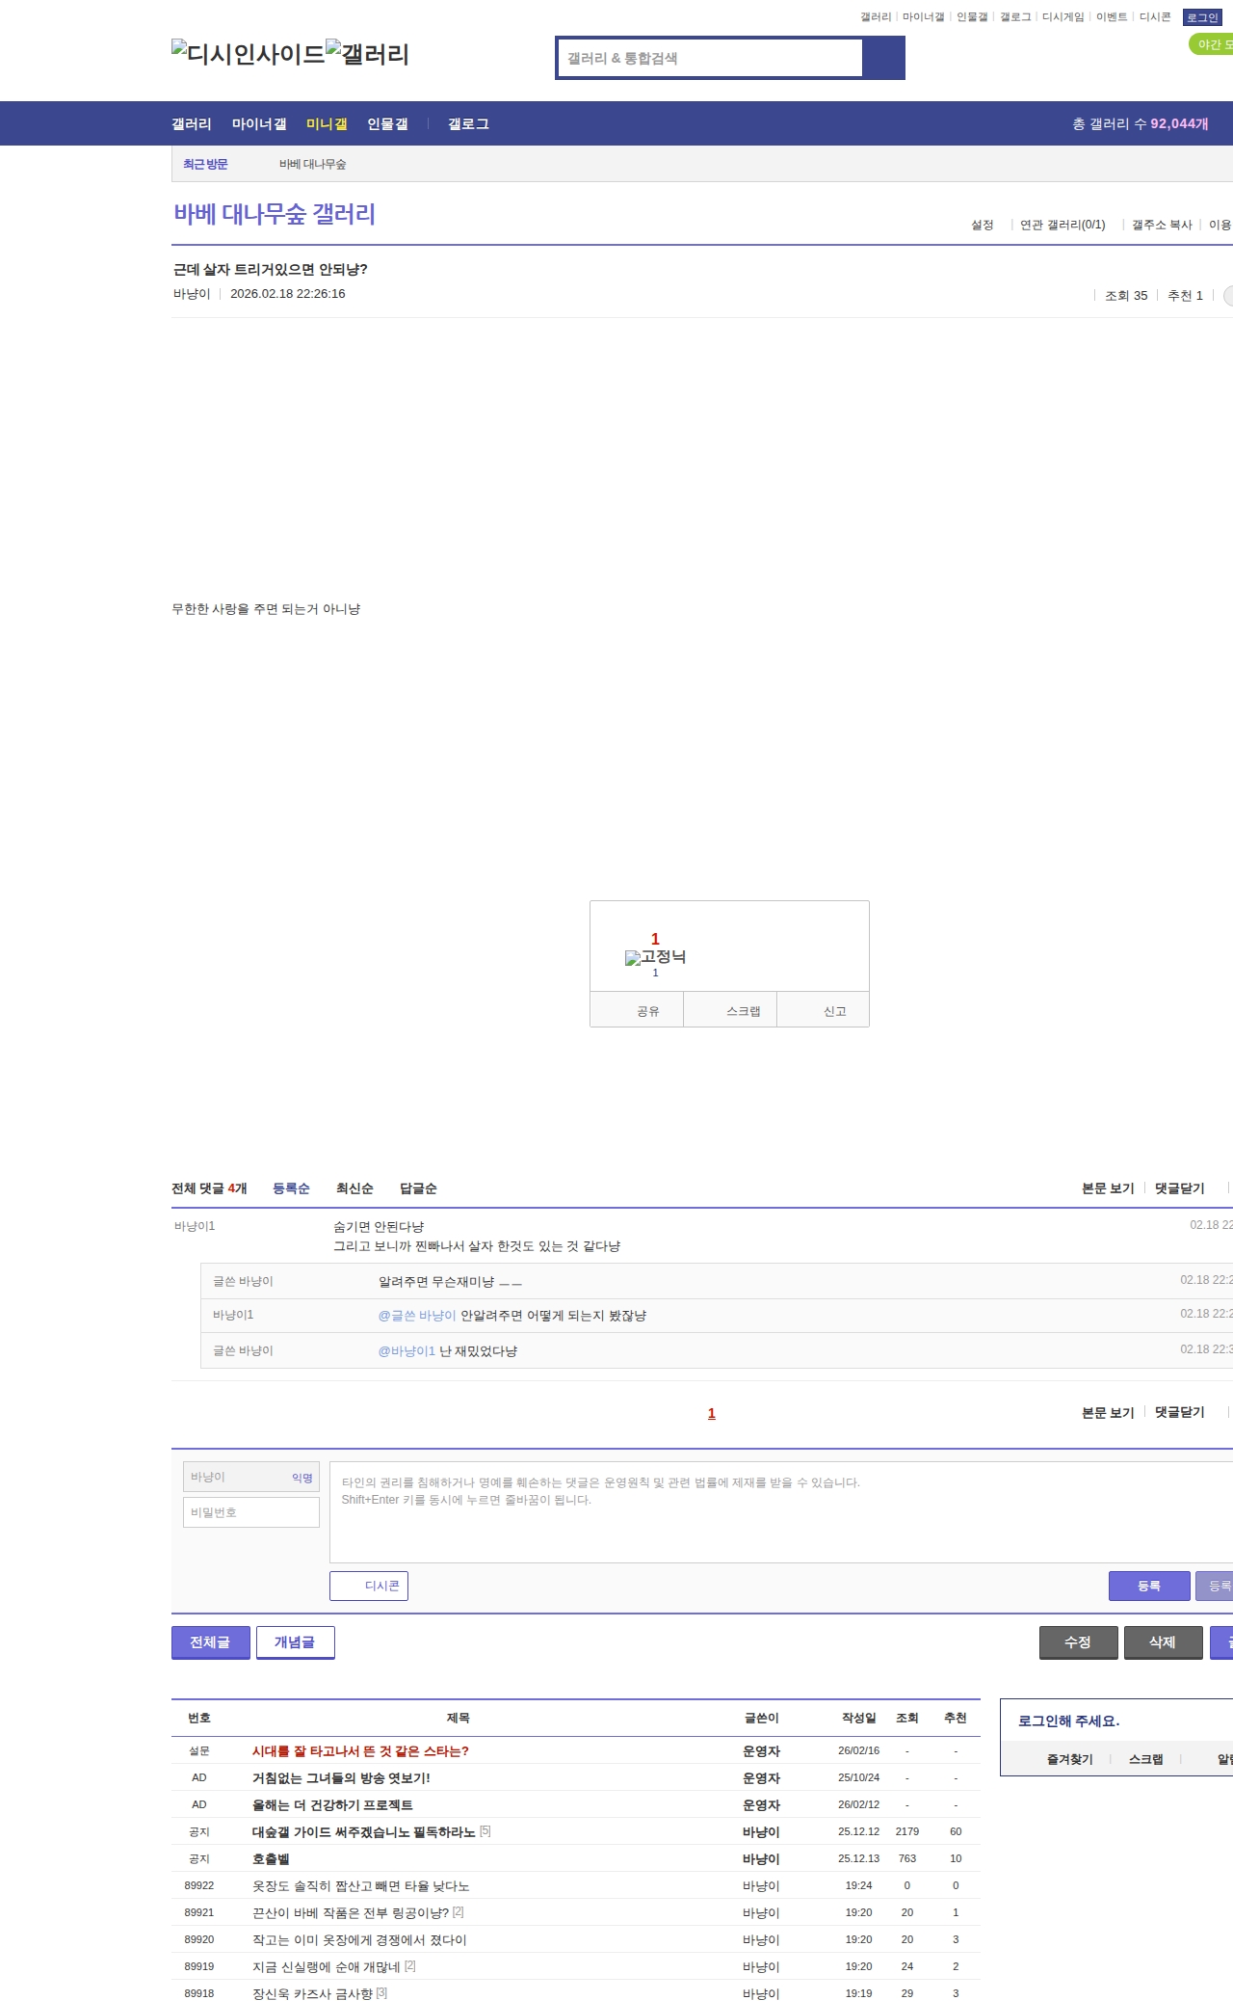This screenshot has height=2001, width=1233.
Task: Report the post with 신고
Action: tap(834, 1011)
